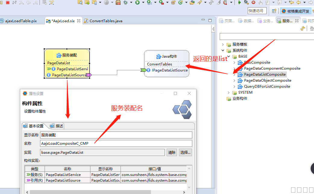Switch to the ConvertTables.java editor tab
The image size is (314, 194).
click(x=105, y=21)
